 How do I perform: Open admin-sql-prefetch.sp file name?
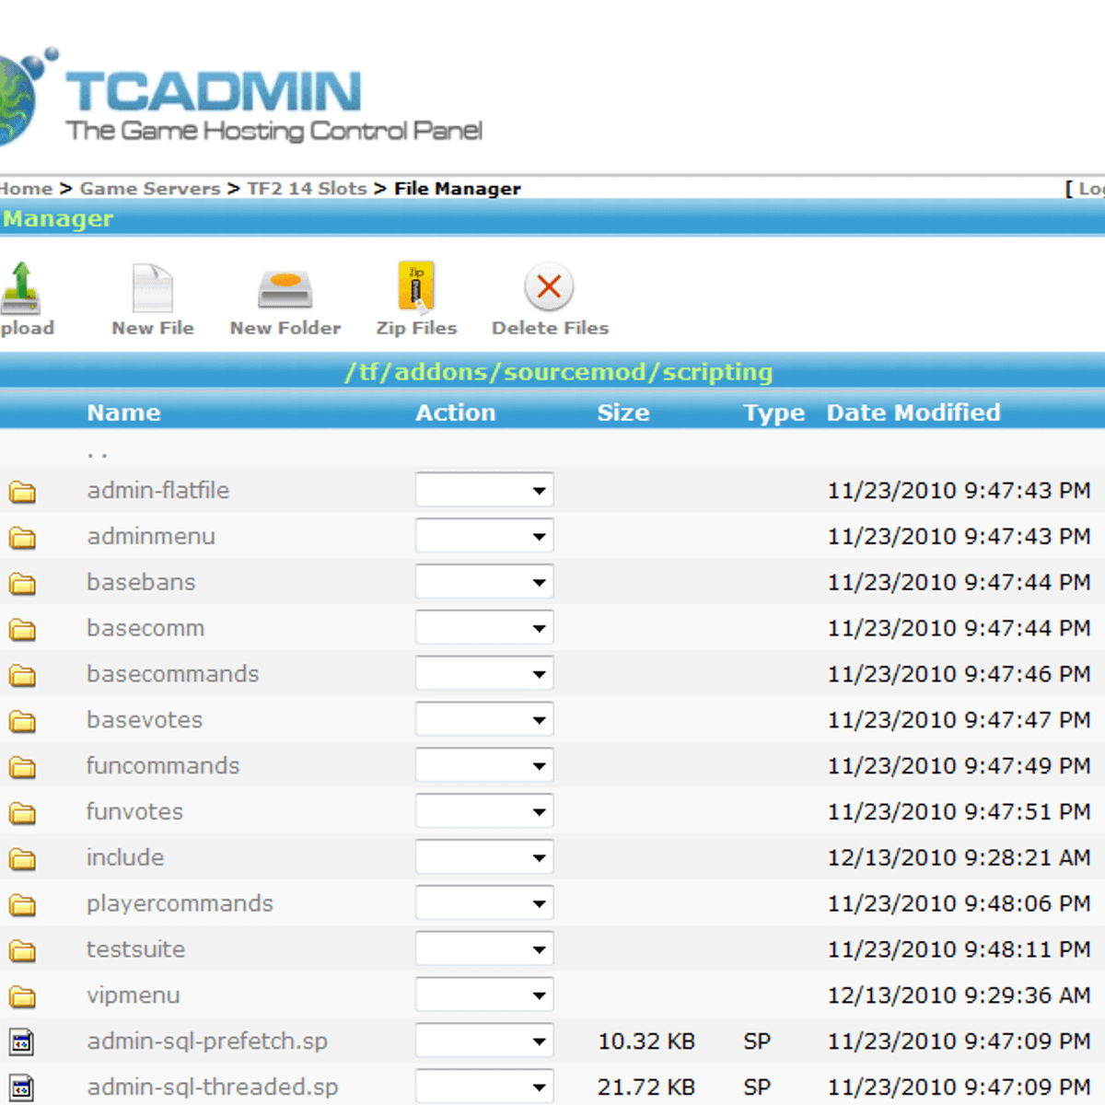pos(207,1041)
